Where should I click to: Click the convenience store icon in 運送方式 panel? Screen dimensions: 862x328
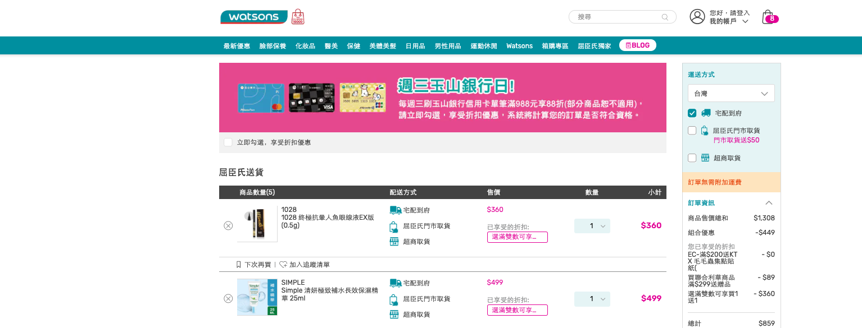705,158
